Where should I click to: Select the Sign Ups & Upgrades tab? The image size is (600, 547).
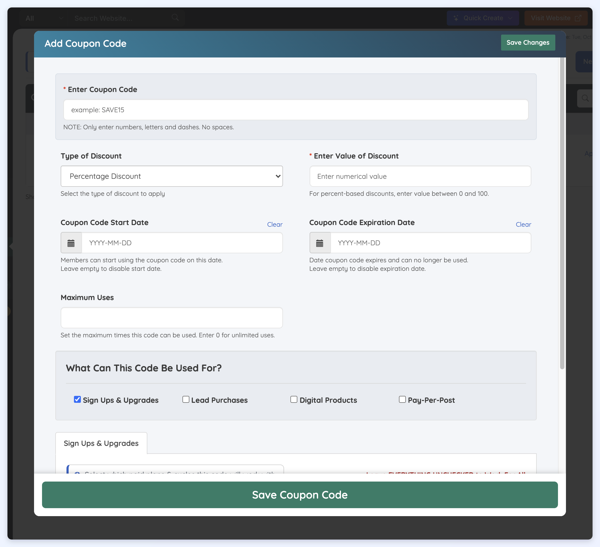[x=101, y=443]
